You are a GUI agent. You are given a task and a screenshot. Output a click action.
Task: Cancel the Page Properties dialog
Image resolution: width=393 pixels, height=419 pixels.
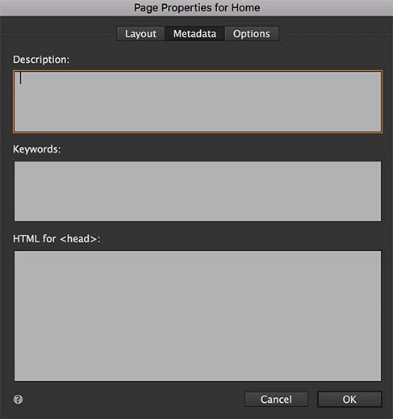coord(276,399)
